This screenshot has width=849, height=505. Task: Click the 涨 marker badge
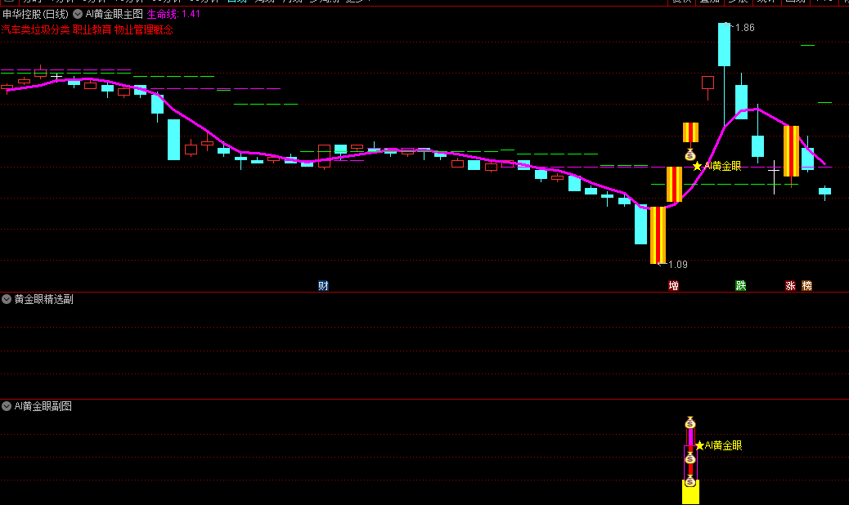(x=791, y=285)
